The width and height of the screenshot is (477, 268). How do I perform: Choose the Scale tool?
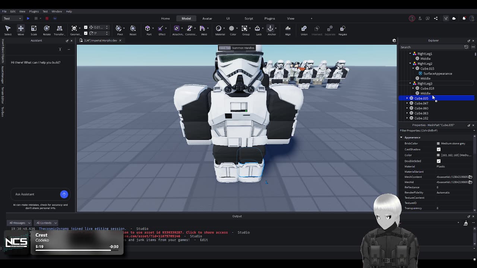34,31
